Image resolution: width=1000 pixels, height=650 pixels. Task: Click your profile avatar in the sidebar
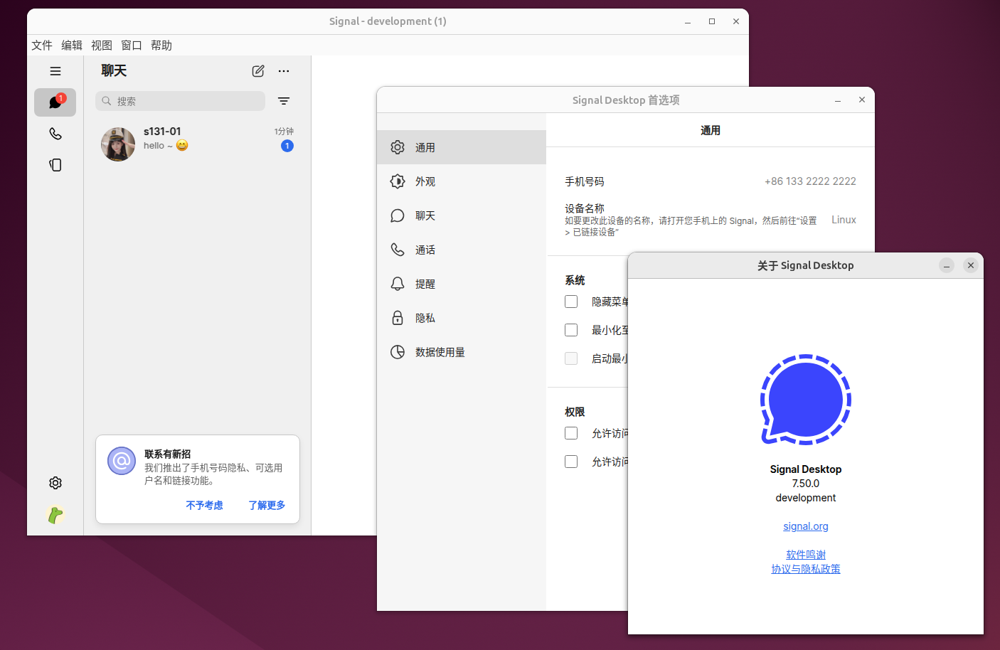(55, 514)
